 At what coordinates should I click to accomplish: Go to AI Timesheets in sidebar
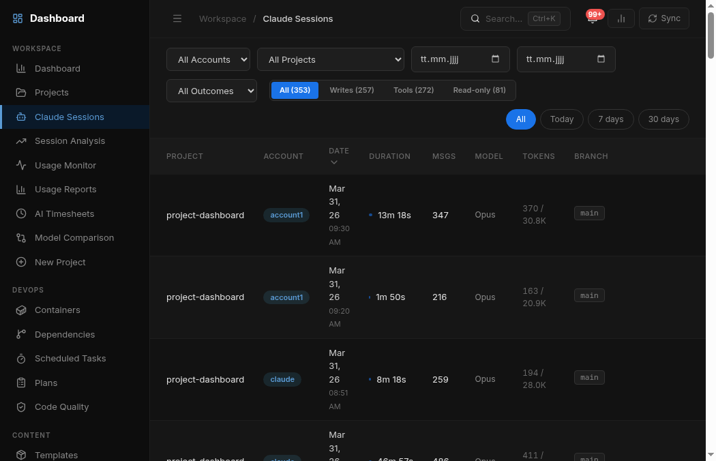click(64, 214)
